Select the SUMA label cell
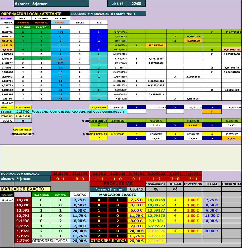242x248 pixels. (7, 108)
